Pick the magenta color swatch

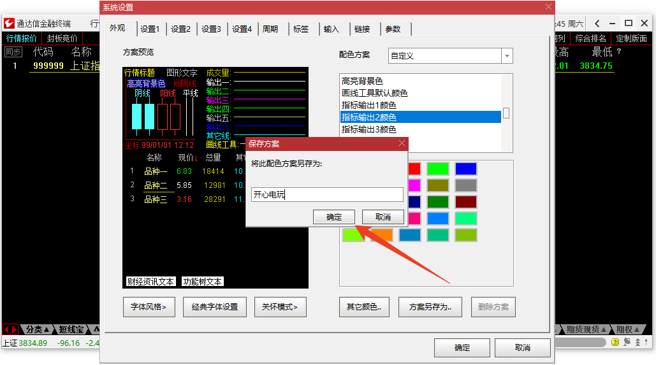pos(414,185)
